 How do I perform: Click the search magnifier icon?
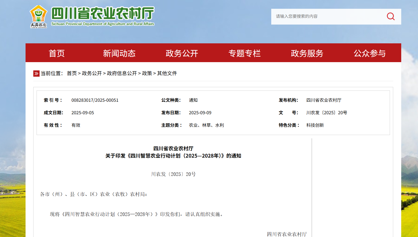tap(390, 16)
